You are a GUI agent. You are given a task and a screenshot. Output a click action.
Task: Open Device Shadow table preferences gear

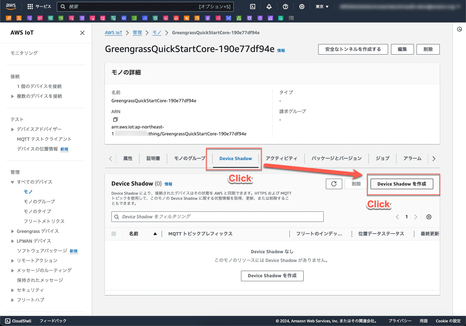tap(429, 217)
